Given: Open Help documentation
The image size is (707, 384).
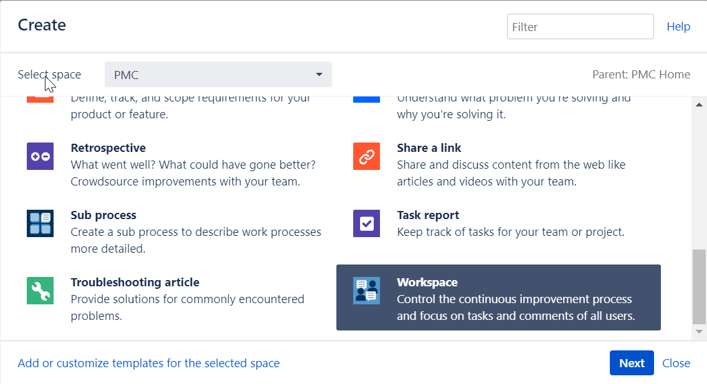Looking at the screenshot, I should [678, 26].
